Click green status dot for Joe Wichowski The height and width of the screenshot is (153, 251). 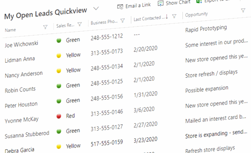59,40
